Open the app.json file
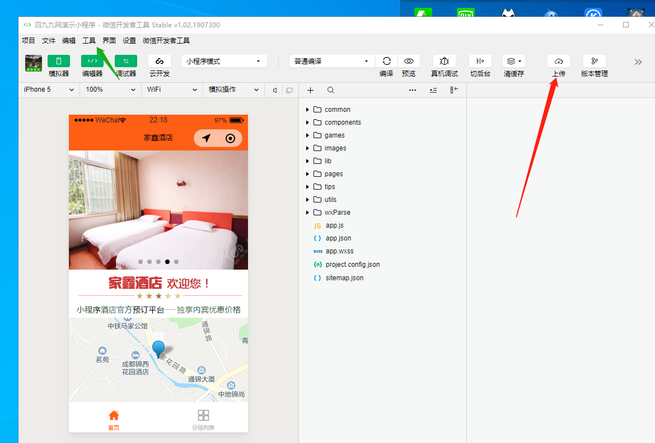 click(338, 238)
